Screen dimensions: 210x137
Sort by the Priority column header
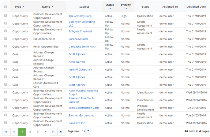point(126,5)
